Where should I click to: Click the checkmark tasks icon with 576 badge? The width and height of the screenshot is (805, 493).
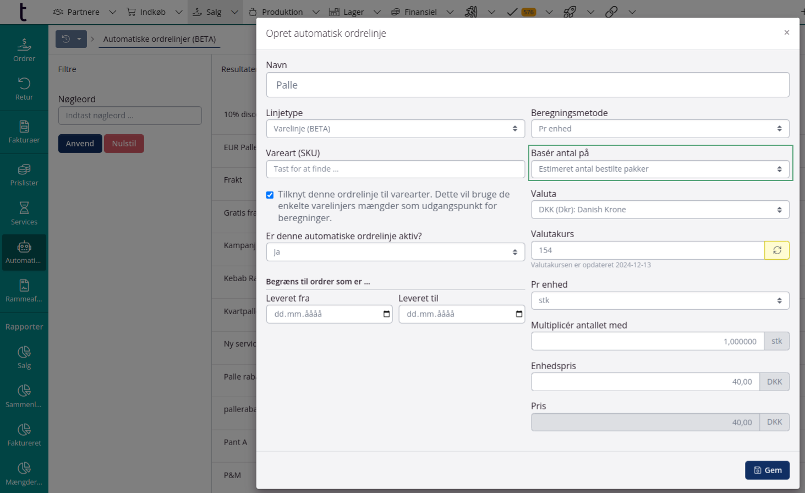click(521, 12)
